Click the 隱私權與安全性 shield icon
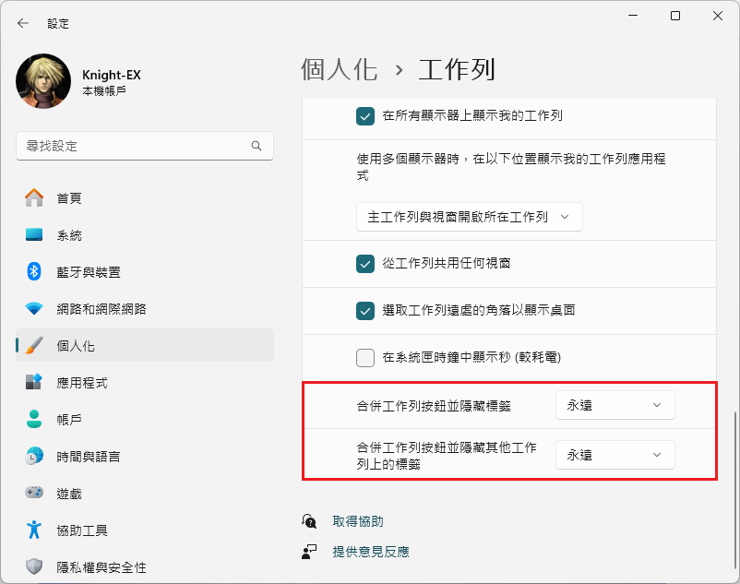The height and width of the screenshot is (584, 740). [x=34, y=566]
